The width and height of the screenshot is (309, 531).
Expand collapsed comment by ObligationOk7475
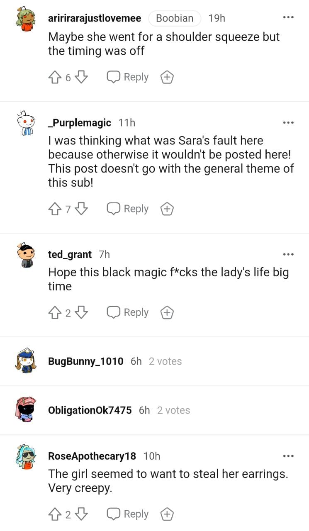click(154, 410)
